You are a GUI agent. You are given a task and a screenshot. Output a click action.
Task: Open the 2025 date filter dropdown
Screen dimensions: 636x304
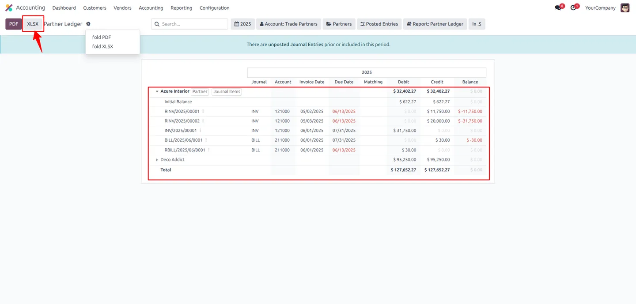242,24
